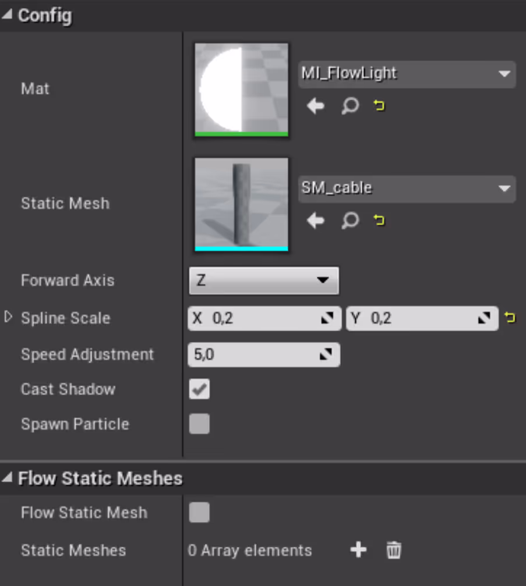The height and width of the screenshot is (586, 526).
Task: Use selected asset arrow for Mat
Action: [315, 106]
